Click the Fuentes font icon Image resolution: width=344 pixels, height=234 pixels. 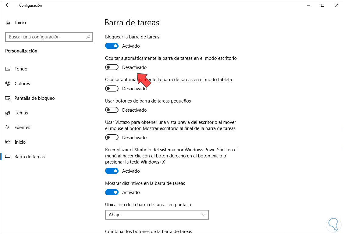coord(8,128)
